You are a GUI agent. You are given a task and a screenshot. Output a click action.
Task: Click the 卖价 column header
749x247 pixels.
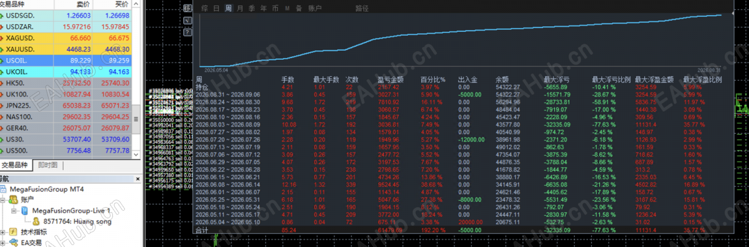pyautogui.click(x=82, y=4)
